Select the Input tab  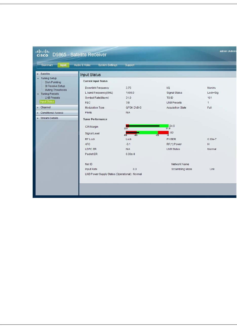[63, 65]
